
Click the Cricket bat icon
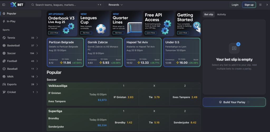tap(4, 92)
